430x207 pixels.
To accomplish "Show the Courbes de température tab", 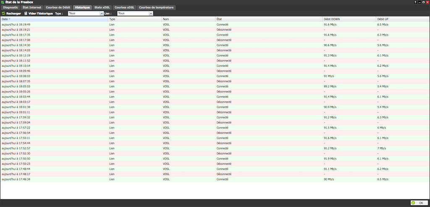I will point(155,8).
